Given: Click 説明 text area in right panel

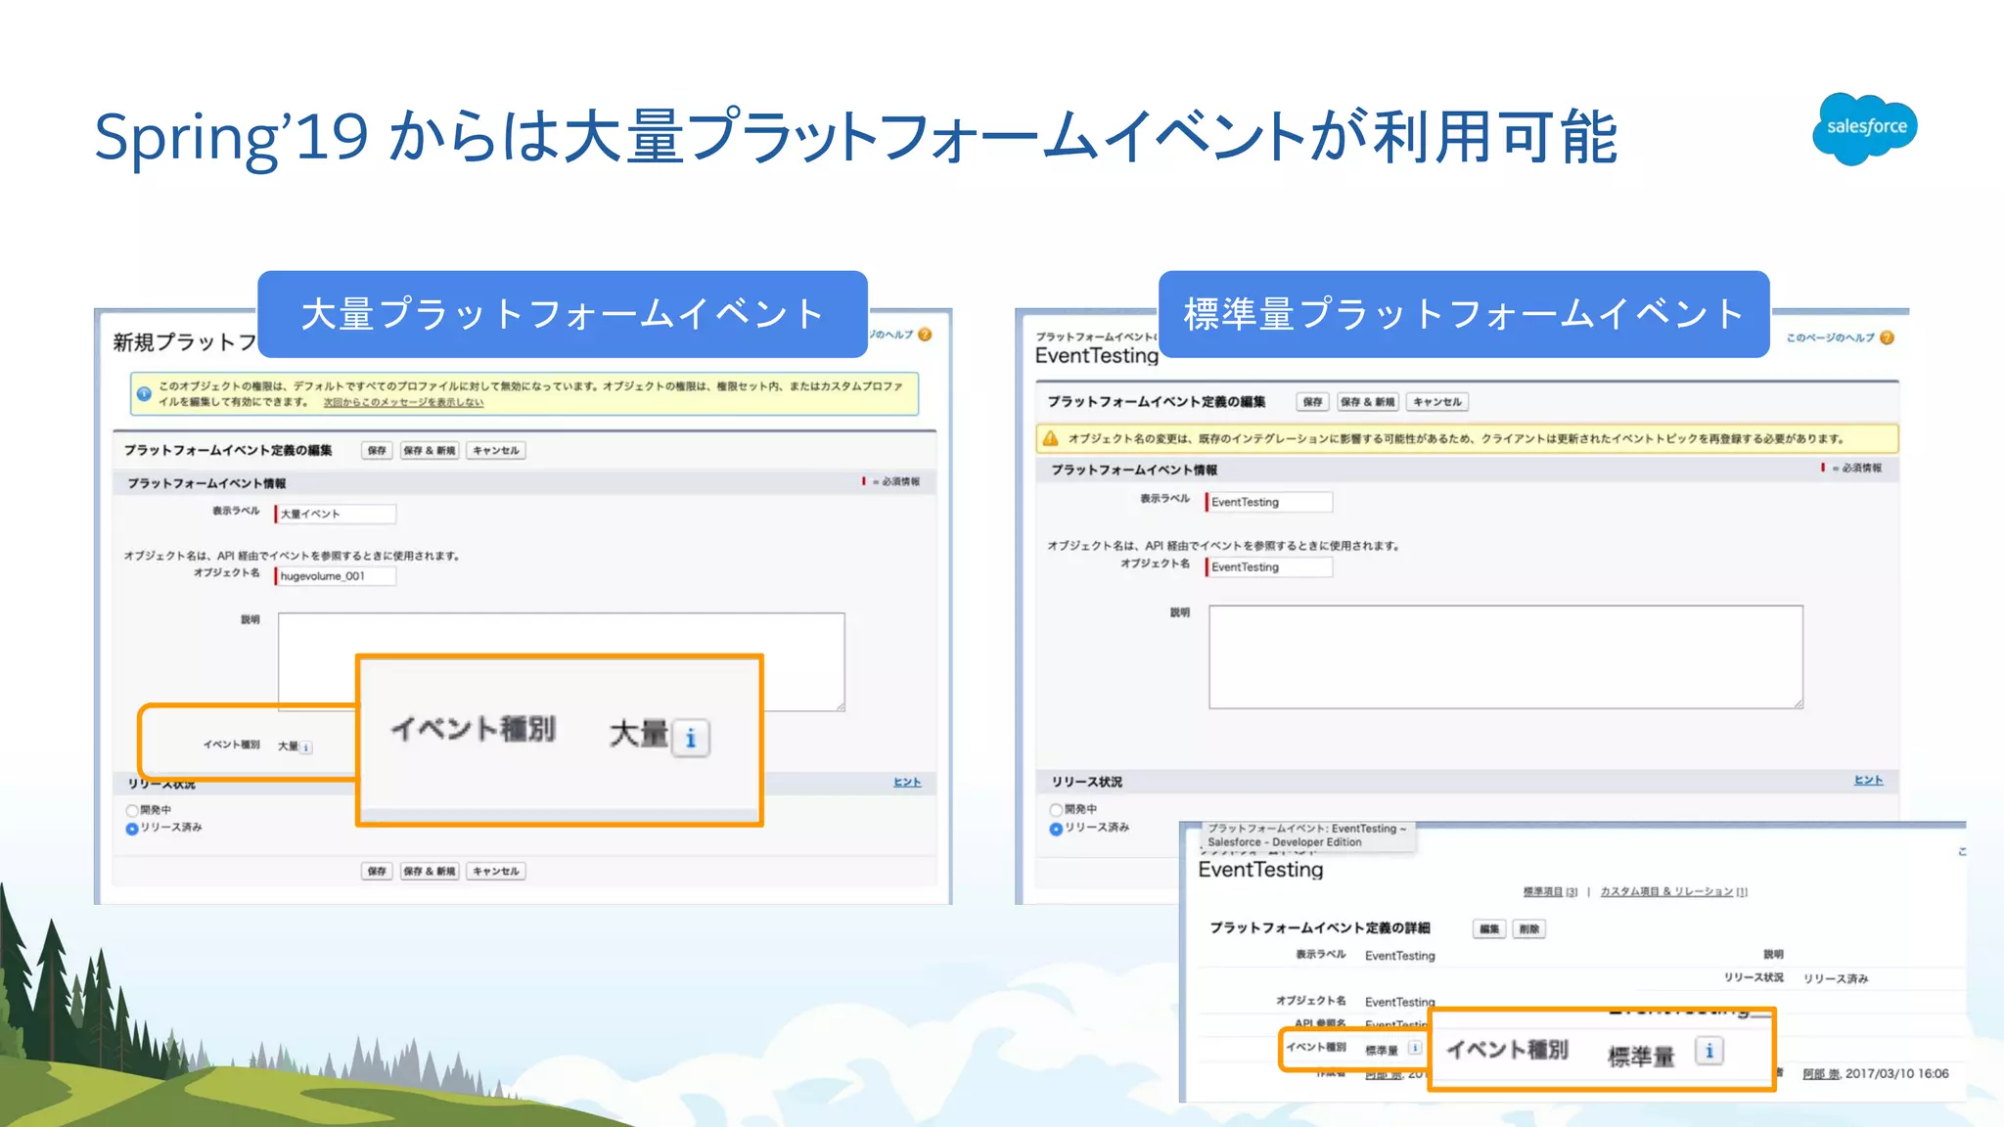Looking at the screenshot, I should (1505, 656).
